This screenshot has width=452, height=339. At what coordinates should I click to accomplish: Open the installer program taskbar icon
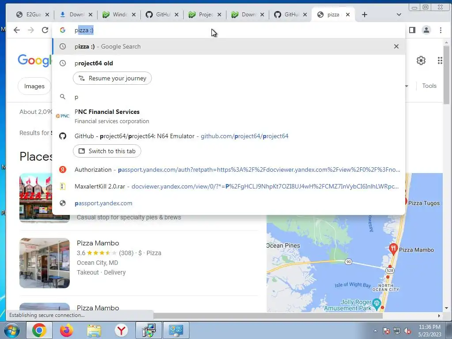[149, 330]
